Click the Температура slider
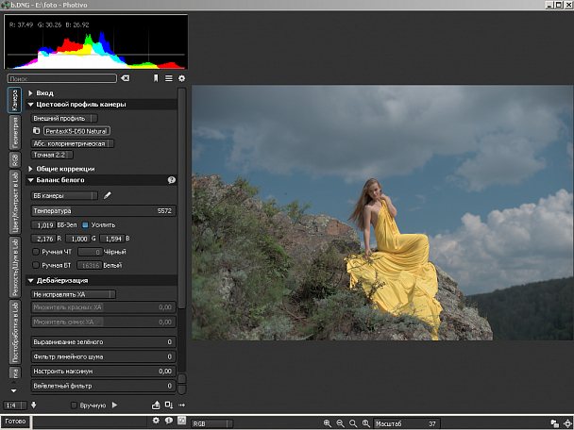Image resolution: width=574 pixels, height=430 pixels. coord(103,210)
